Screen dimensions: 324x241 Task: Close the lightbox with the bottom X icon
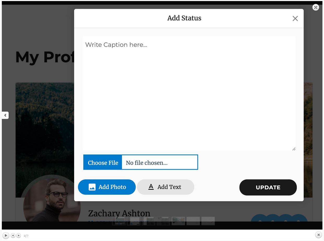pos(318,235)
